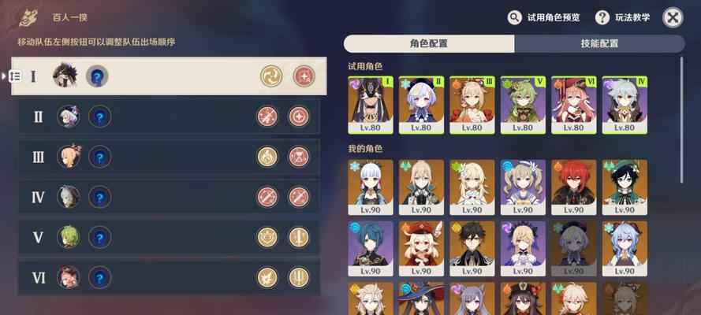Choose trial character card marked IV

(x=625, y=105)
